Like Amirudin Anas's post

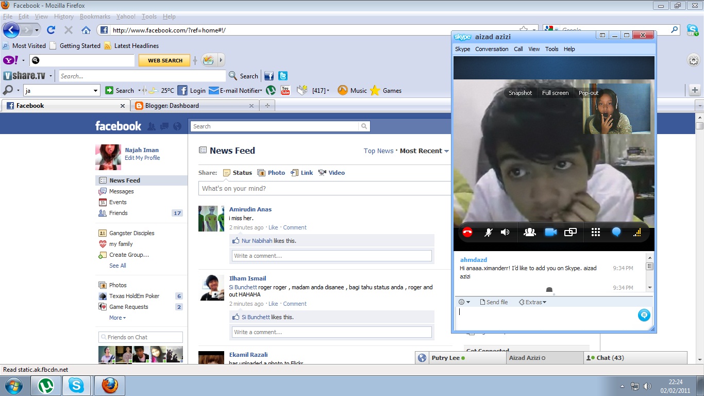point(273,227)
